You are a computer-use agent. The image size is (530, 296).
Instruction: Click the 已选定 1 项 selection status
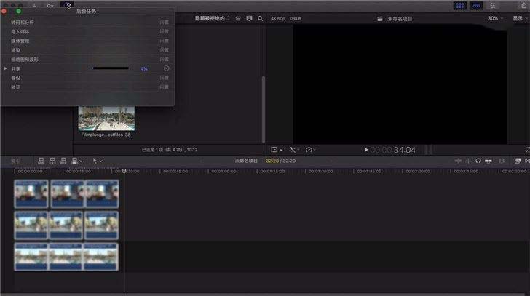(x=170, y=150)
